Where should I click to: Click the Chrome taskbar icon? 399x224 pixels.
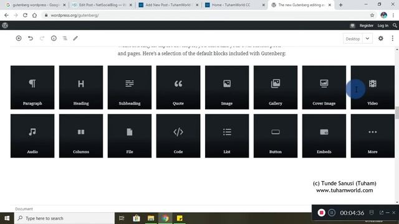(x=165, y=218)
